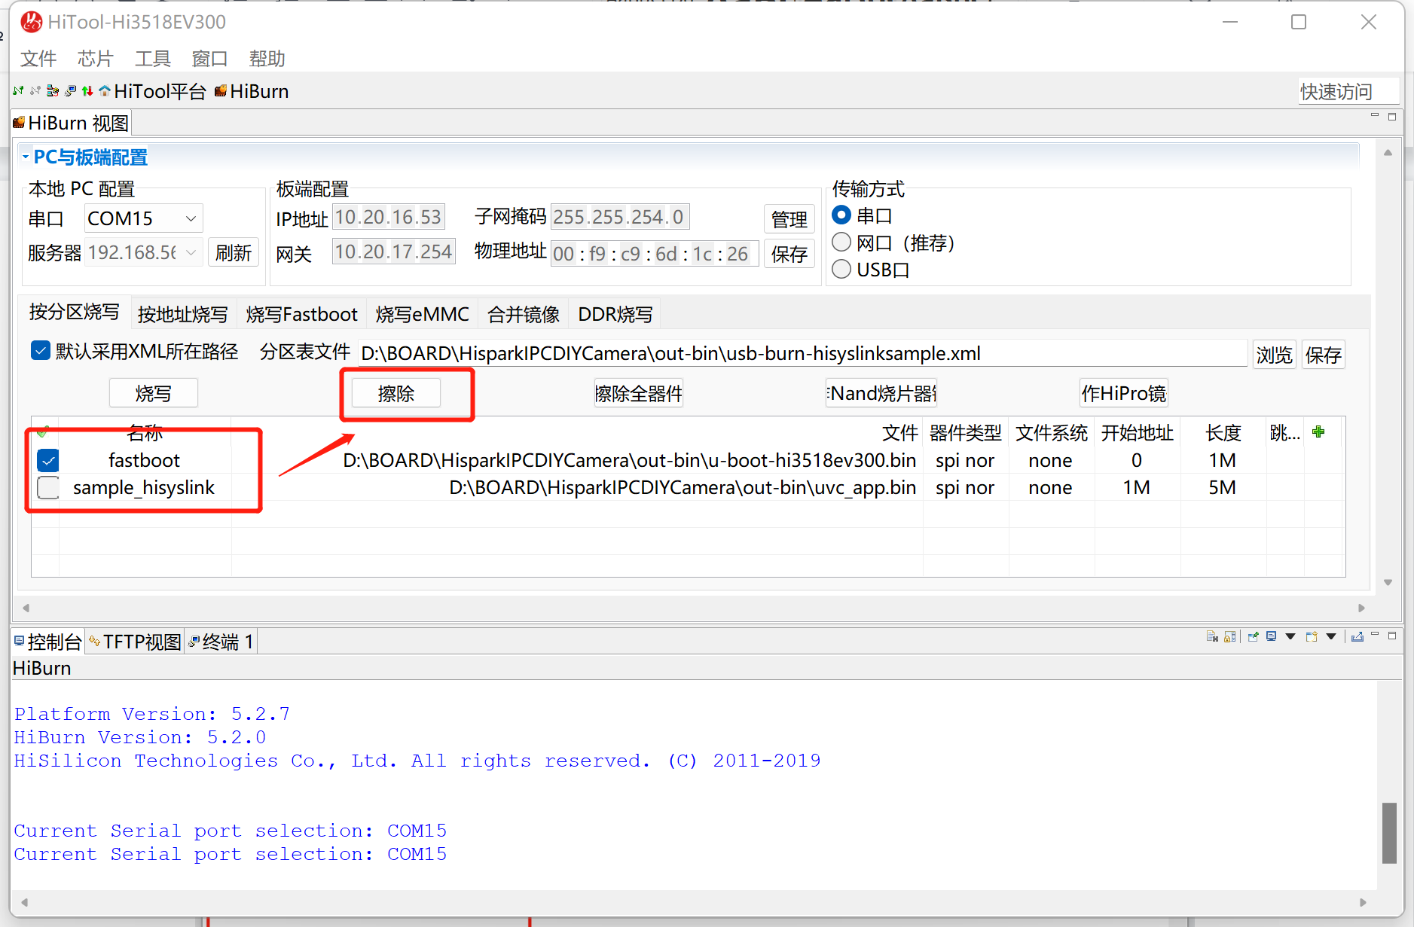Click the HiTool app logo in the title bar
The width and height of the screenshot is (1414, 927).
[x=31, y=22]
